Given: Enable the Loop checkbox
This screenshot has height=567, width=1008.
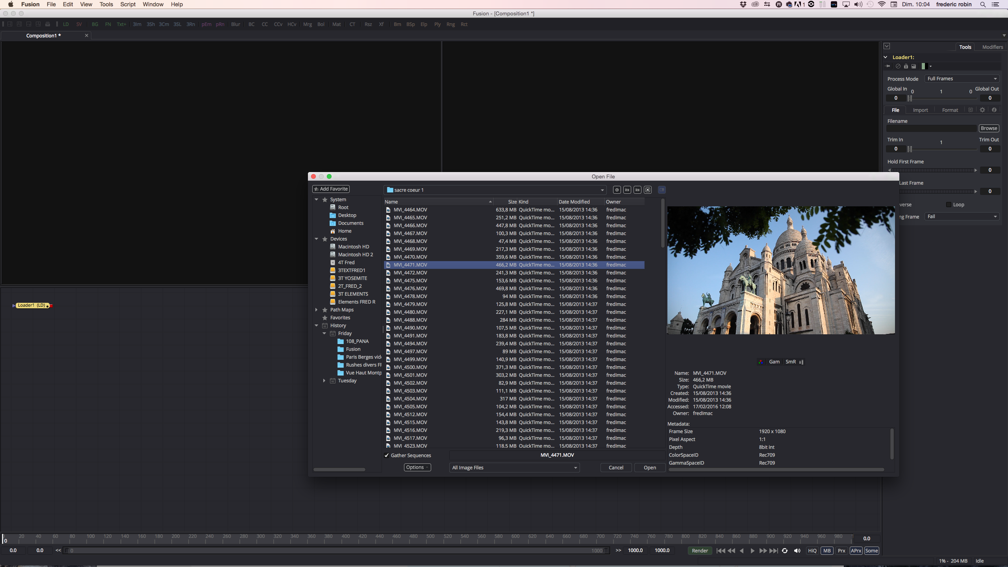Looking at the screenshot, I should (x=949, y=204).
